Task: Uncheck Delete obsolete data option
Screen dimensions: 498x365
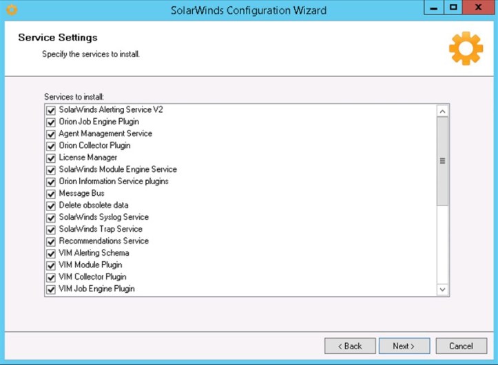Action: pos(50,206)
